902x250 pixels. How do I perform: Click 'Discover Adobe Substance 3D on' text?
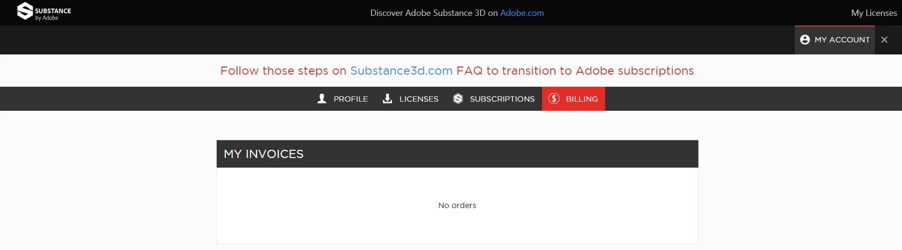click(434, 13)
